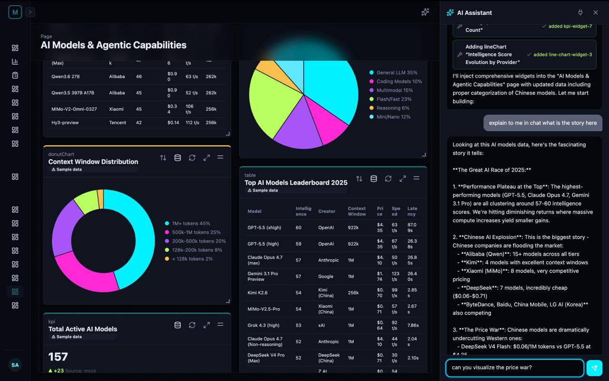Click the 157 KPI value
The width and height of the screenshot is (609, 381).
pyautogui.click(x=58, y=357)
